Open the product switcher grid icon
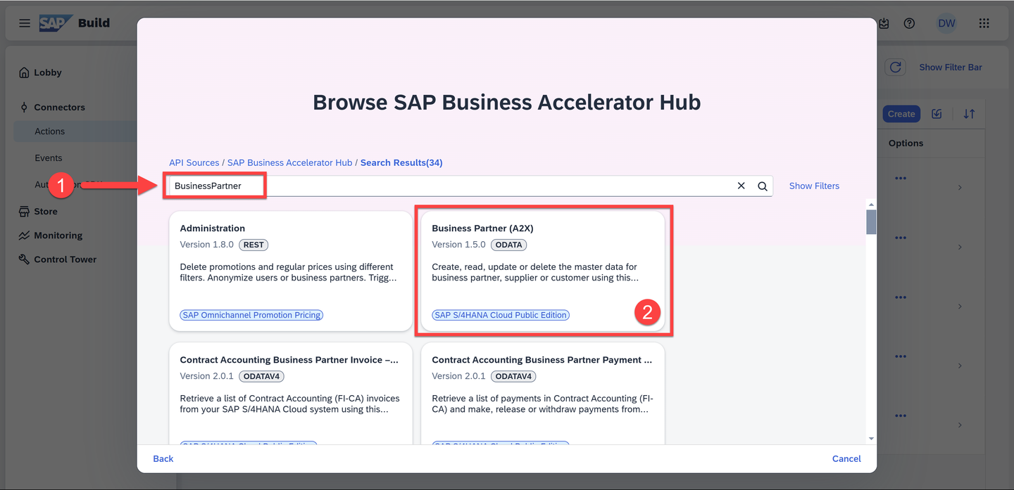This screenshot has height=490, width=1014. [984, 23]
